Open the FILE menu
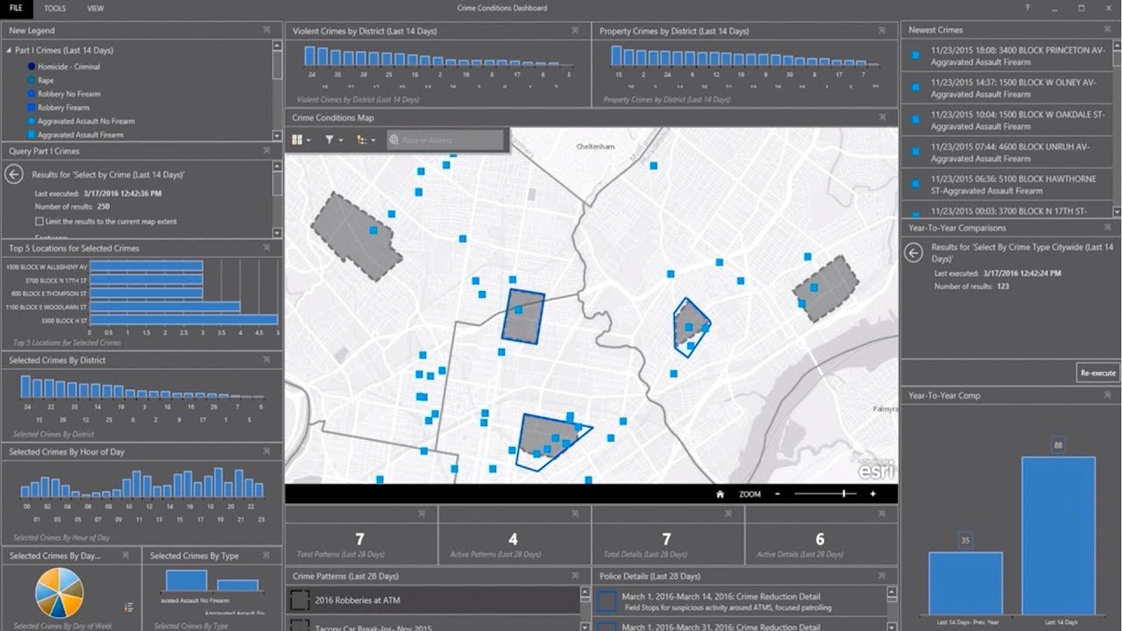 16,8
